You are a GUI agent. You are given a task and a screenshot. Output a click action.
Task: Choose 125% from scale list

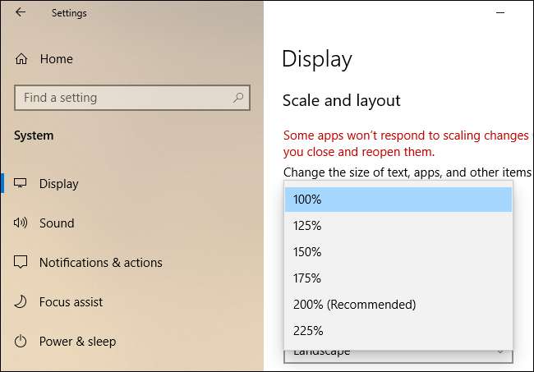click(398, 226)
